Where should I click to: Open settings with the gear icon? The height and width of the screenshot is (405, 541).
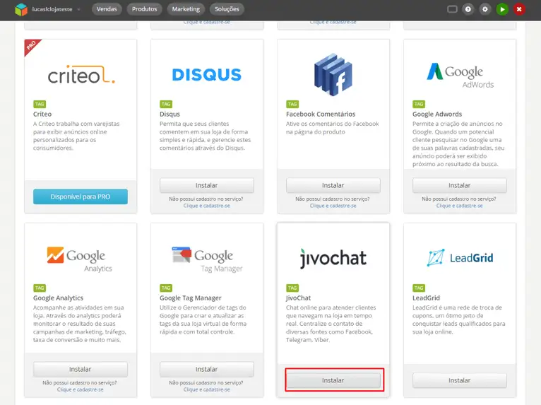[485, 9]
